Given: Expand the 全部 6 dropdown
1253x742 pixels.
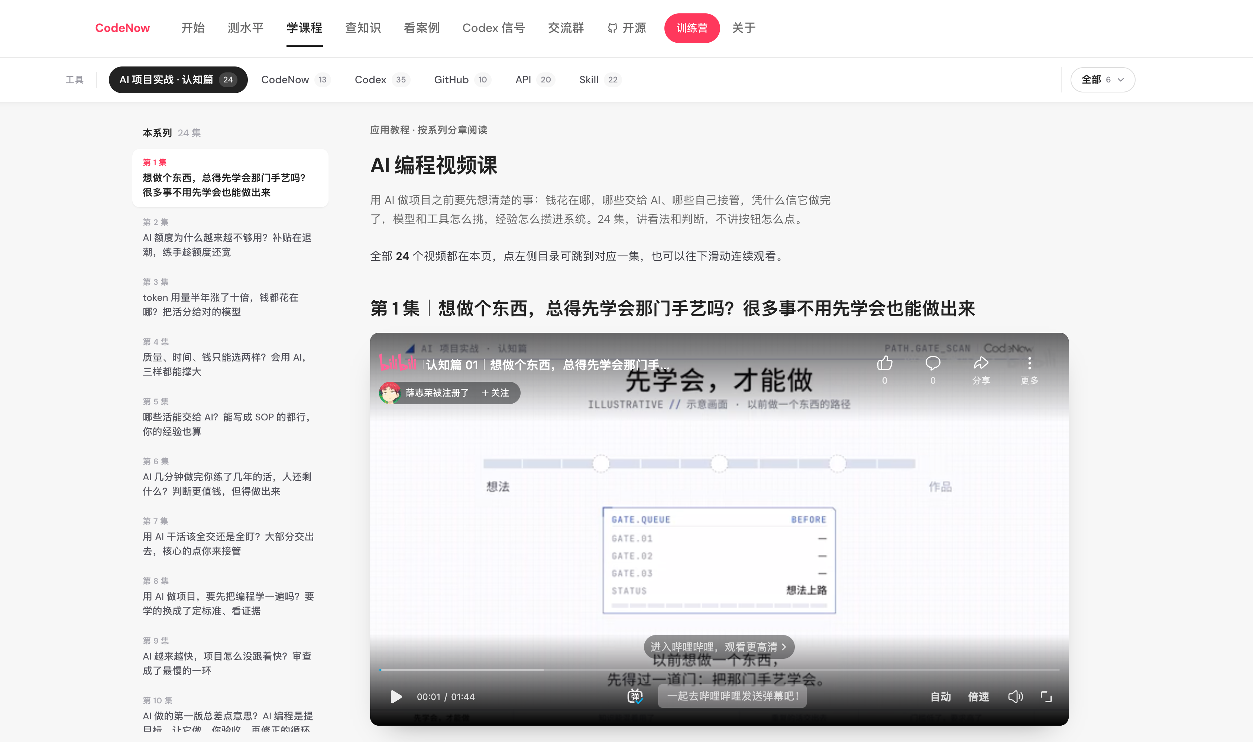Looking at the screenshot, I should pyautogui.click(x=1103, y=79).
